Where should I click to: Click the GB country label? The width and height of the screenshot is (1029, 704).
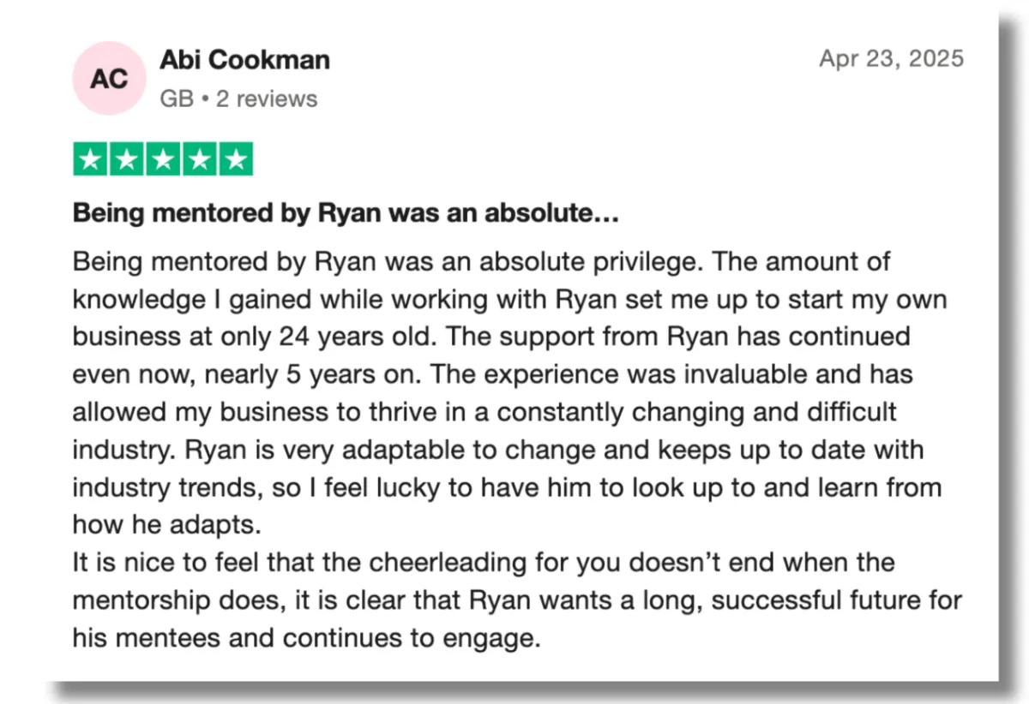point(176,99)
